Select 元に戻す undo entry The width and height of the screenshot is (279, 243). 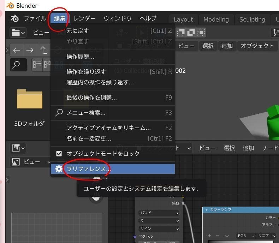click(x=113, y=31)
